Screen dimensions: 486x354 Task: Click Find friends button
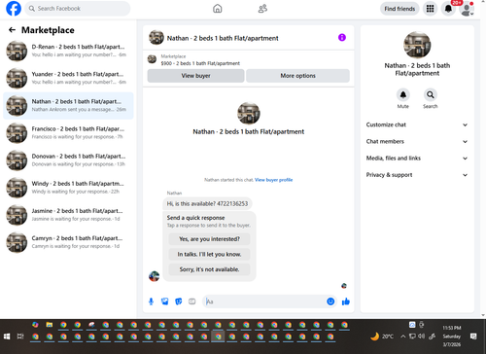click(399, 9)
